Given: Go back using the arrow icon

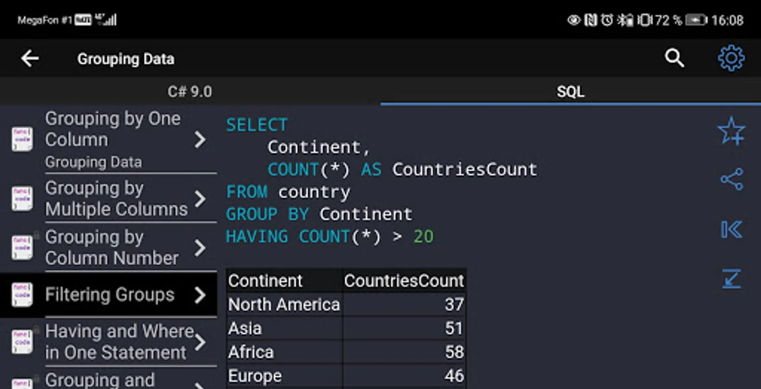Looking at the screenshot, I should (x=30, y=58).
